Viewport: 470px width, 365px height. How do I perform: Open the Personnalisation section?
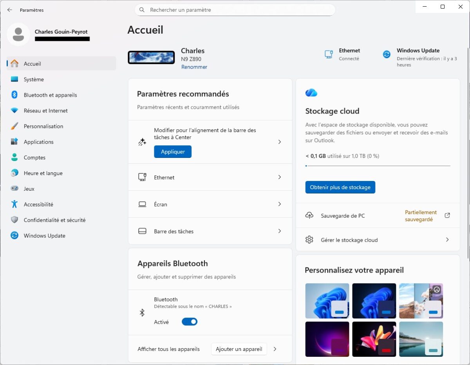[44, 126]
